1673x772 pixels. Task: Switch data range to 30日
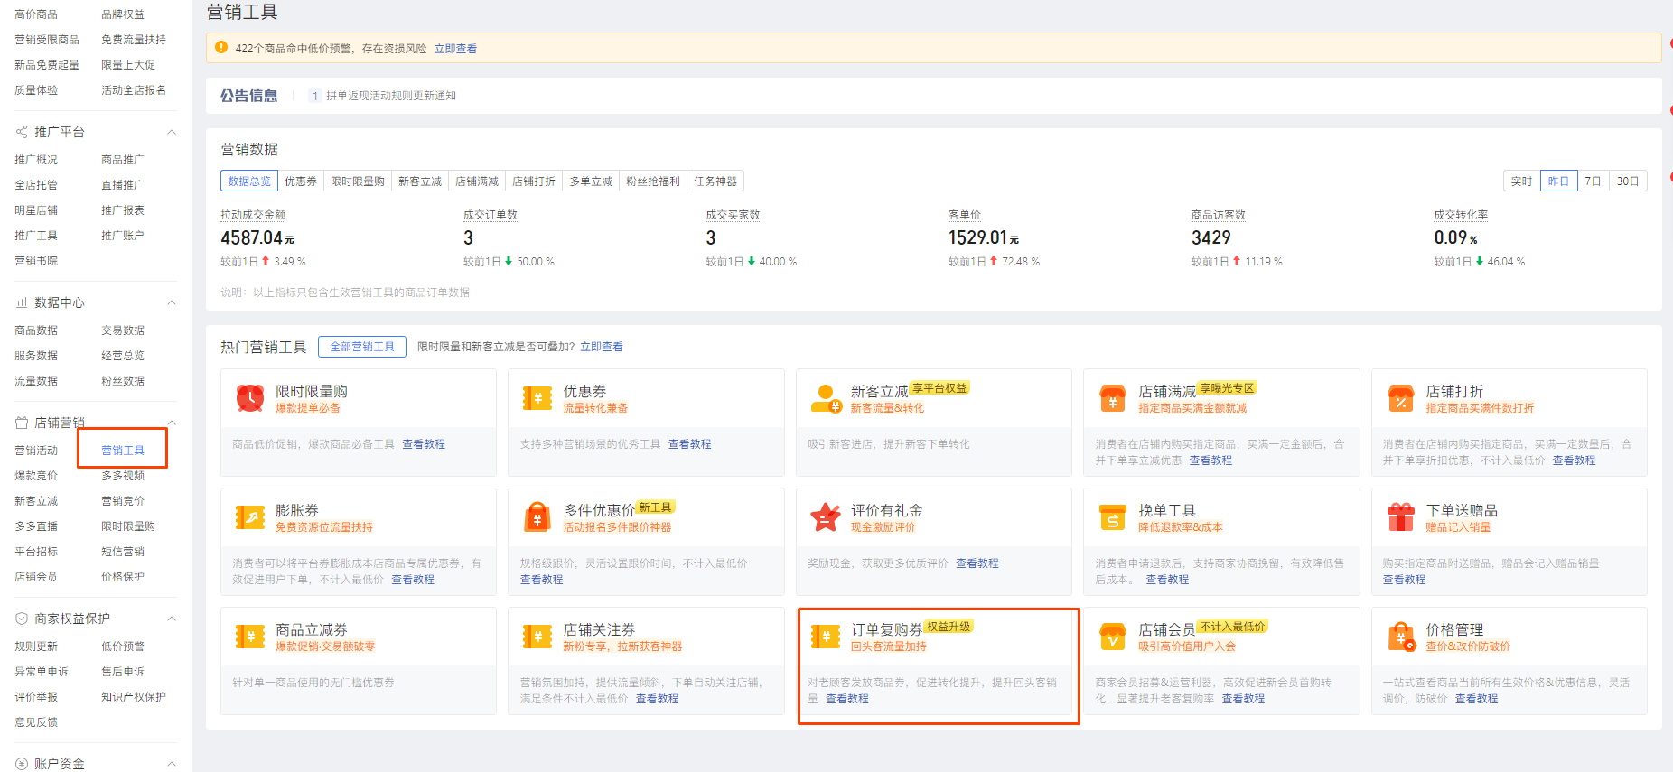pyautogui.click(x=1628, y=181)
